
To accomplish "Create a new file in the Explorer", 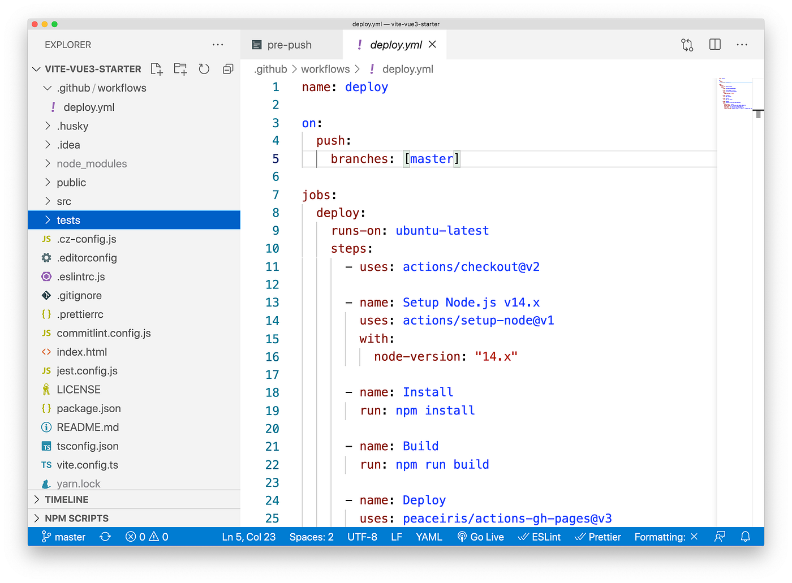I will [157, 68].
